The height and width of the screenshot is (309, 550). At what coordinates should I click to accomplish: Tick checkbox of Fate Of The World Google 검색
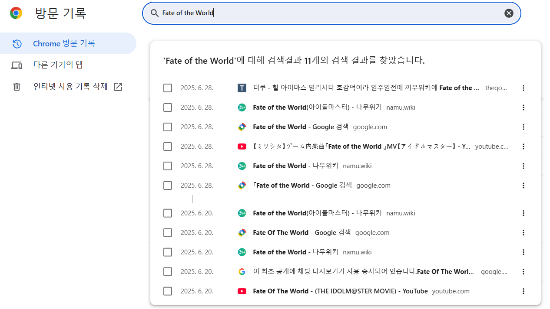coord(168,233)
